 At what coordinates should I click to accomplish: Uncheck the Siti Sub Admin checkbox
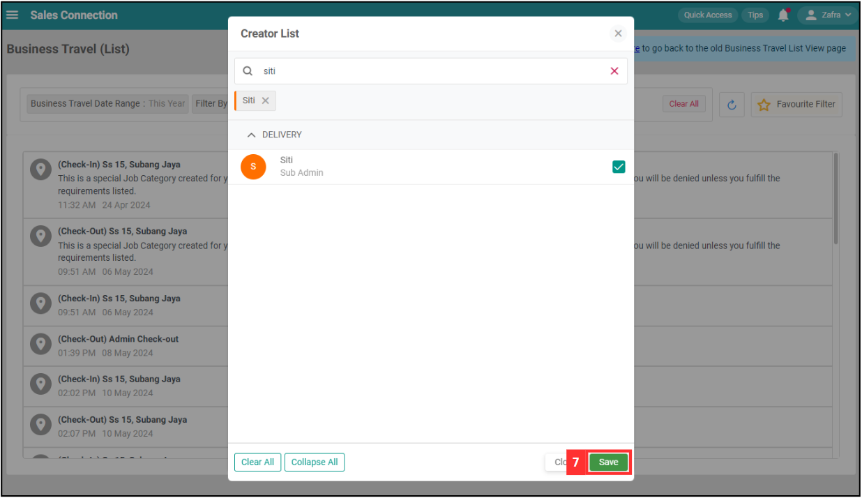(x=619, y=167)
